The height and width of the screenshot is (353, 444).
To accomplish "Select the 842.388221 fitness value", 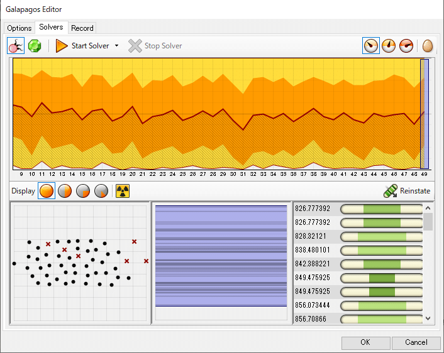I will 313,264.
